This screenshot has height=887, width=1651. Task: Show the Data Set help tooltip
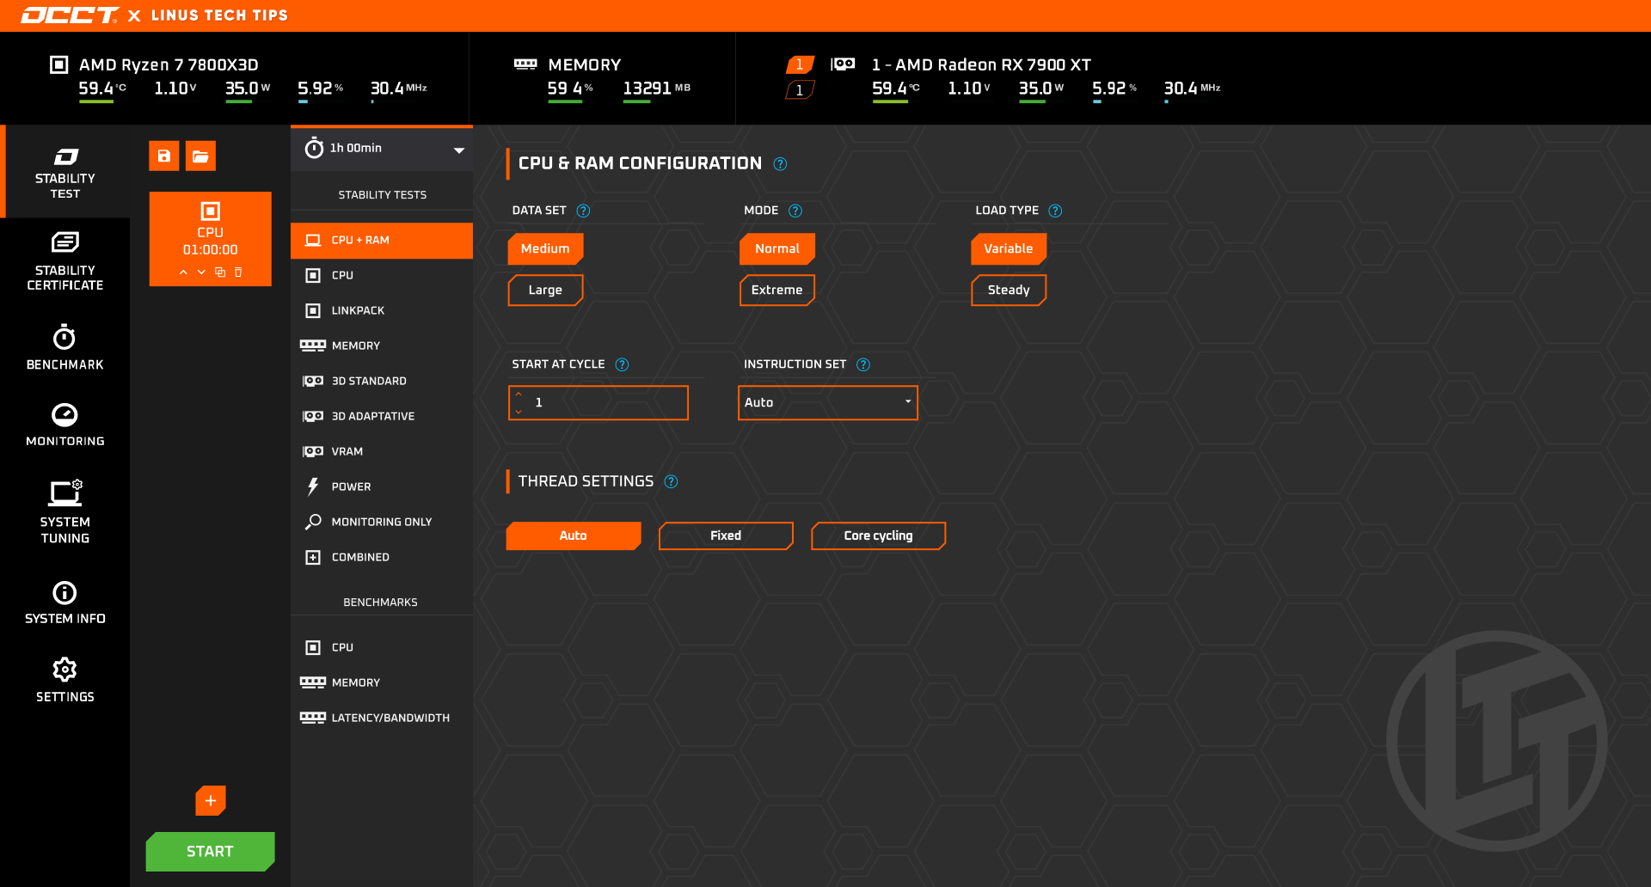583,211
